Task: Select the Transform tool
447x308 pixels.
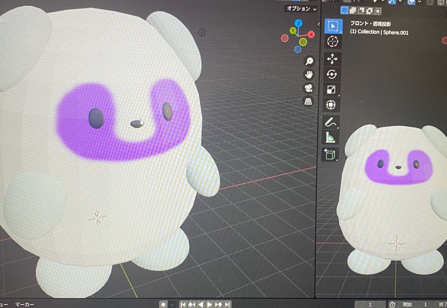Action: [x=333, y=104]
